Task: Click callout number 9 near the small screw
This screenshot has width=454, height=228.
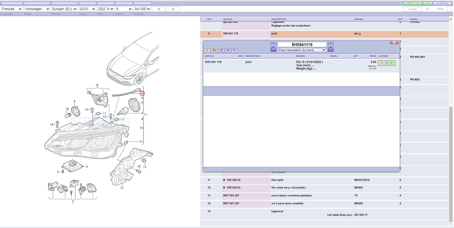Action: click(58, 172)
